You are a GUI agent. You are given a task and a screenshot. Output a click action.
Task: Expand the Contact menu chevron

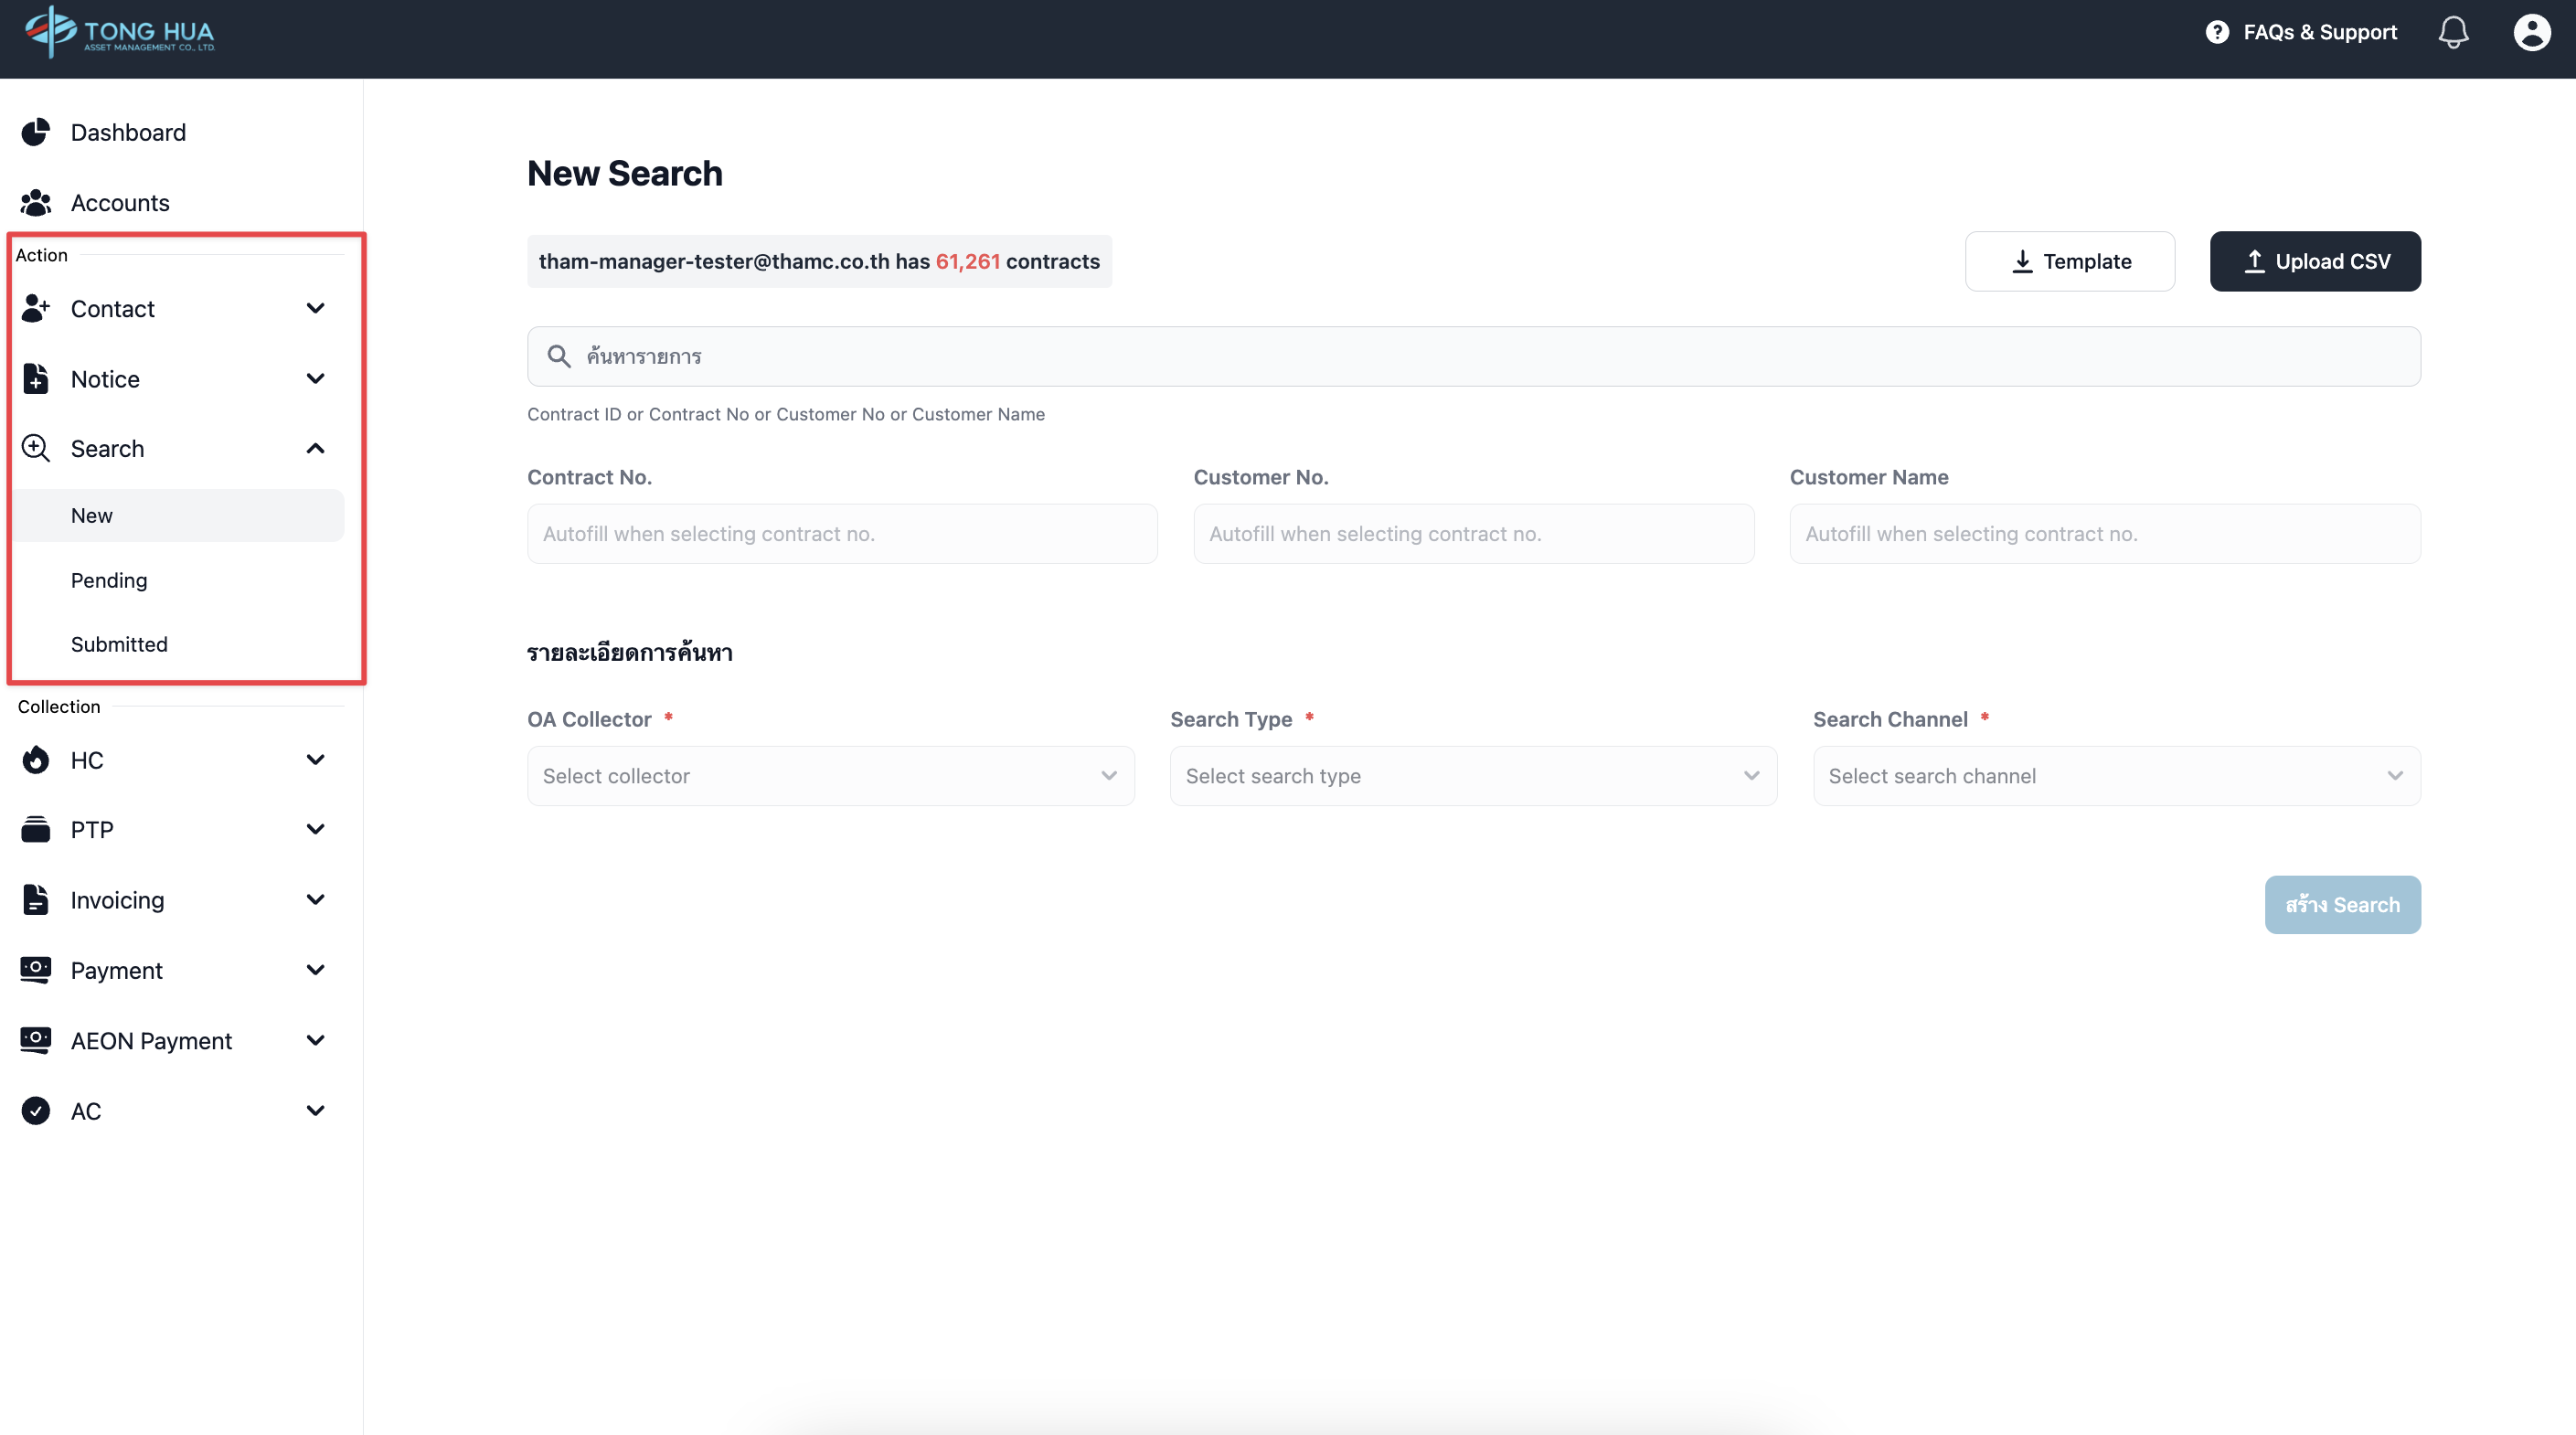click(315, 308)
